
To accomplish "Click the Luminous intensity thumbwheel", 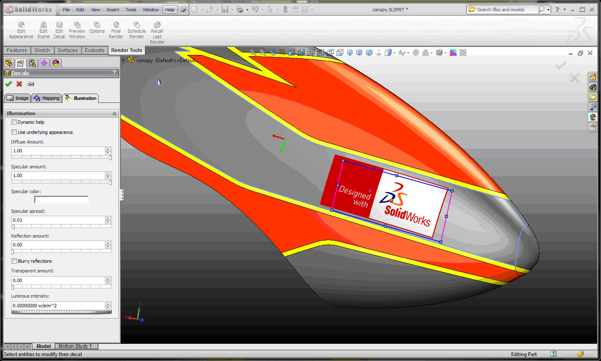I will coord(62,312).
